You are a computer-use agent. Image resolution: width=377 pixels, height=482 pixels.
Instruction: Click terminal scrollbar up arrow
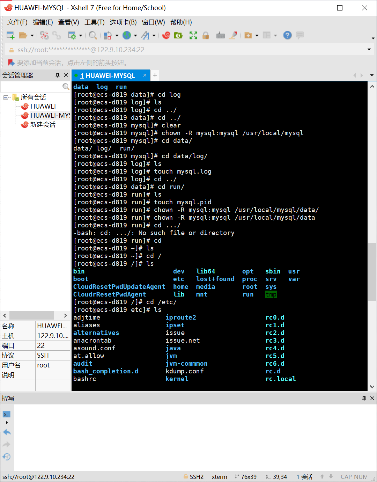372,87
